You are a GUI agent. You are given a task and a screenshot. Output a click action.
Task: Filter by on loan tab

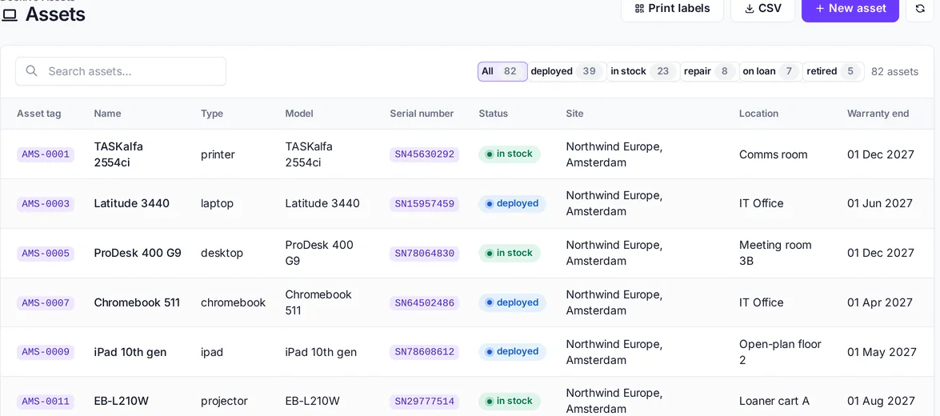[x=770, y=71]
